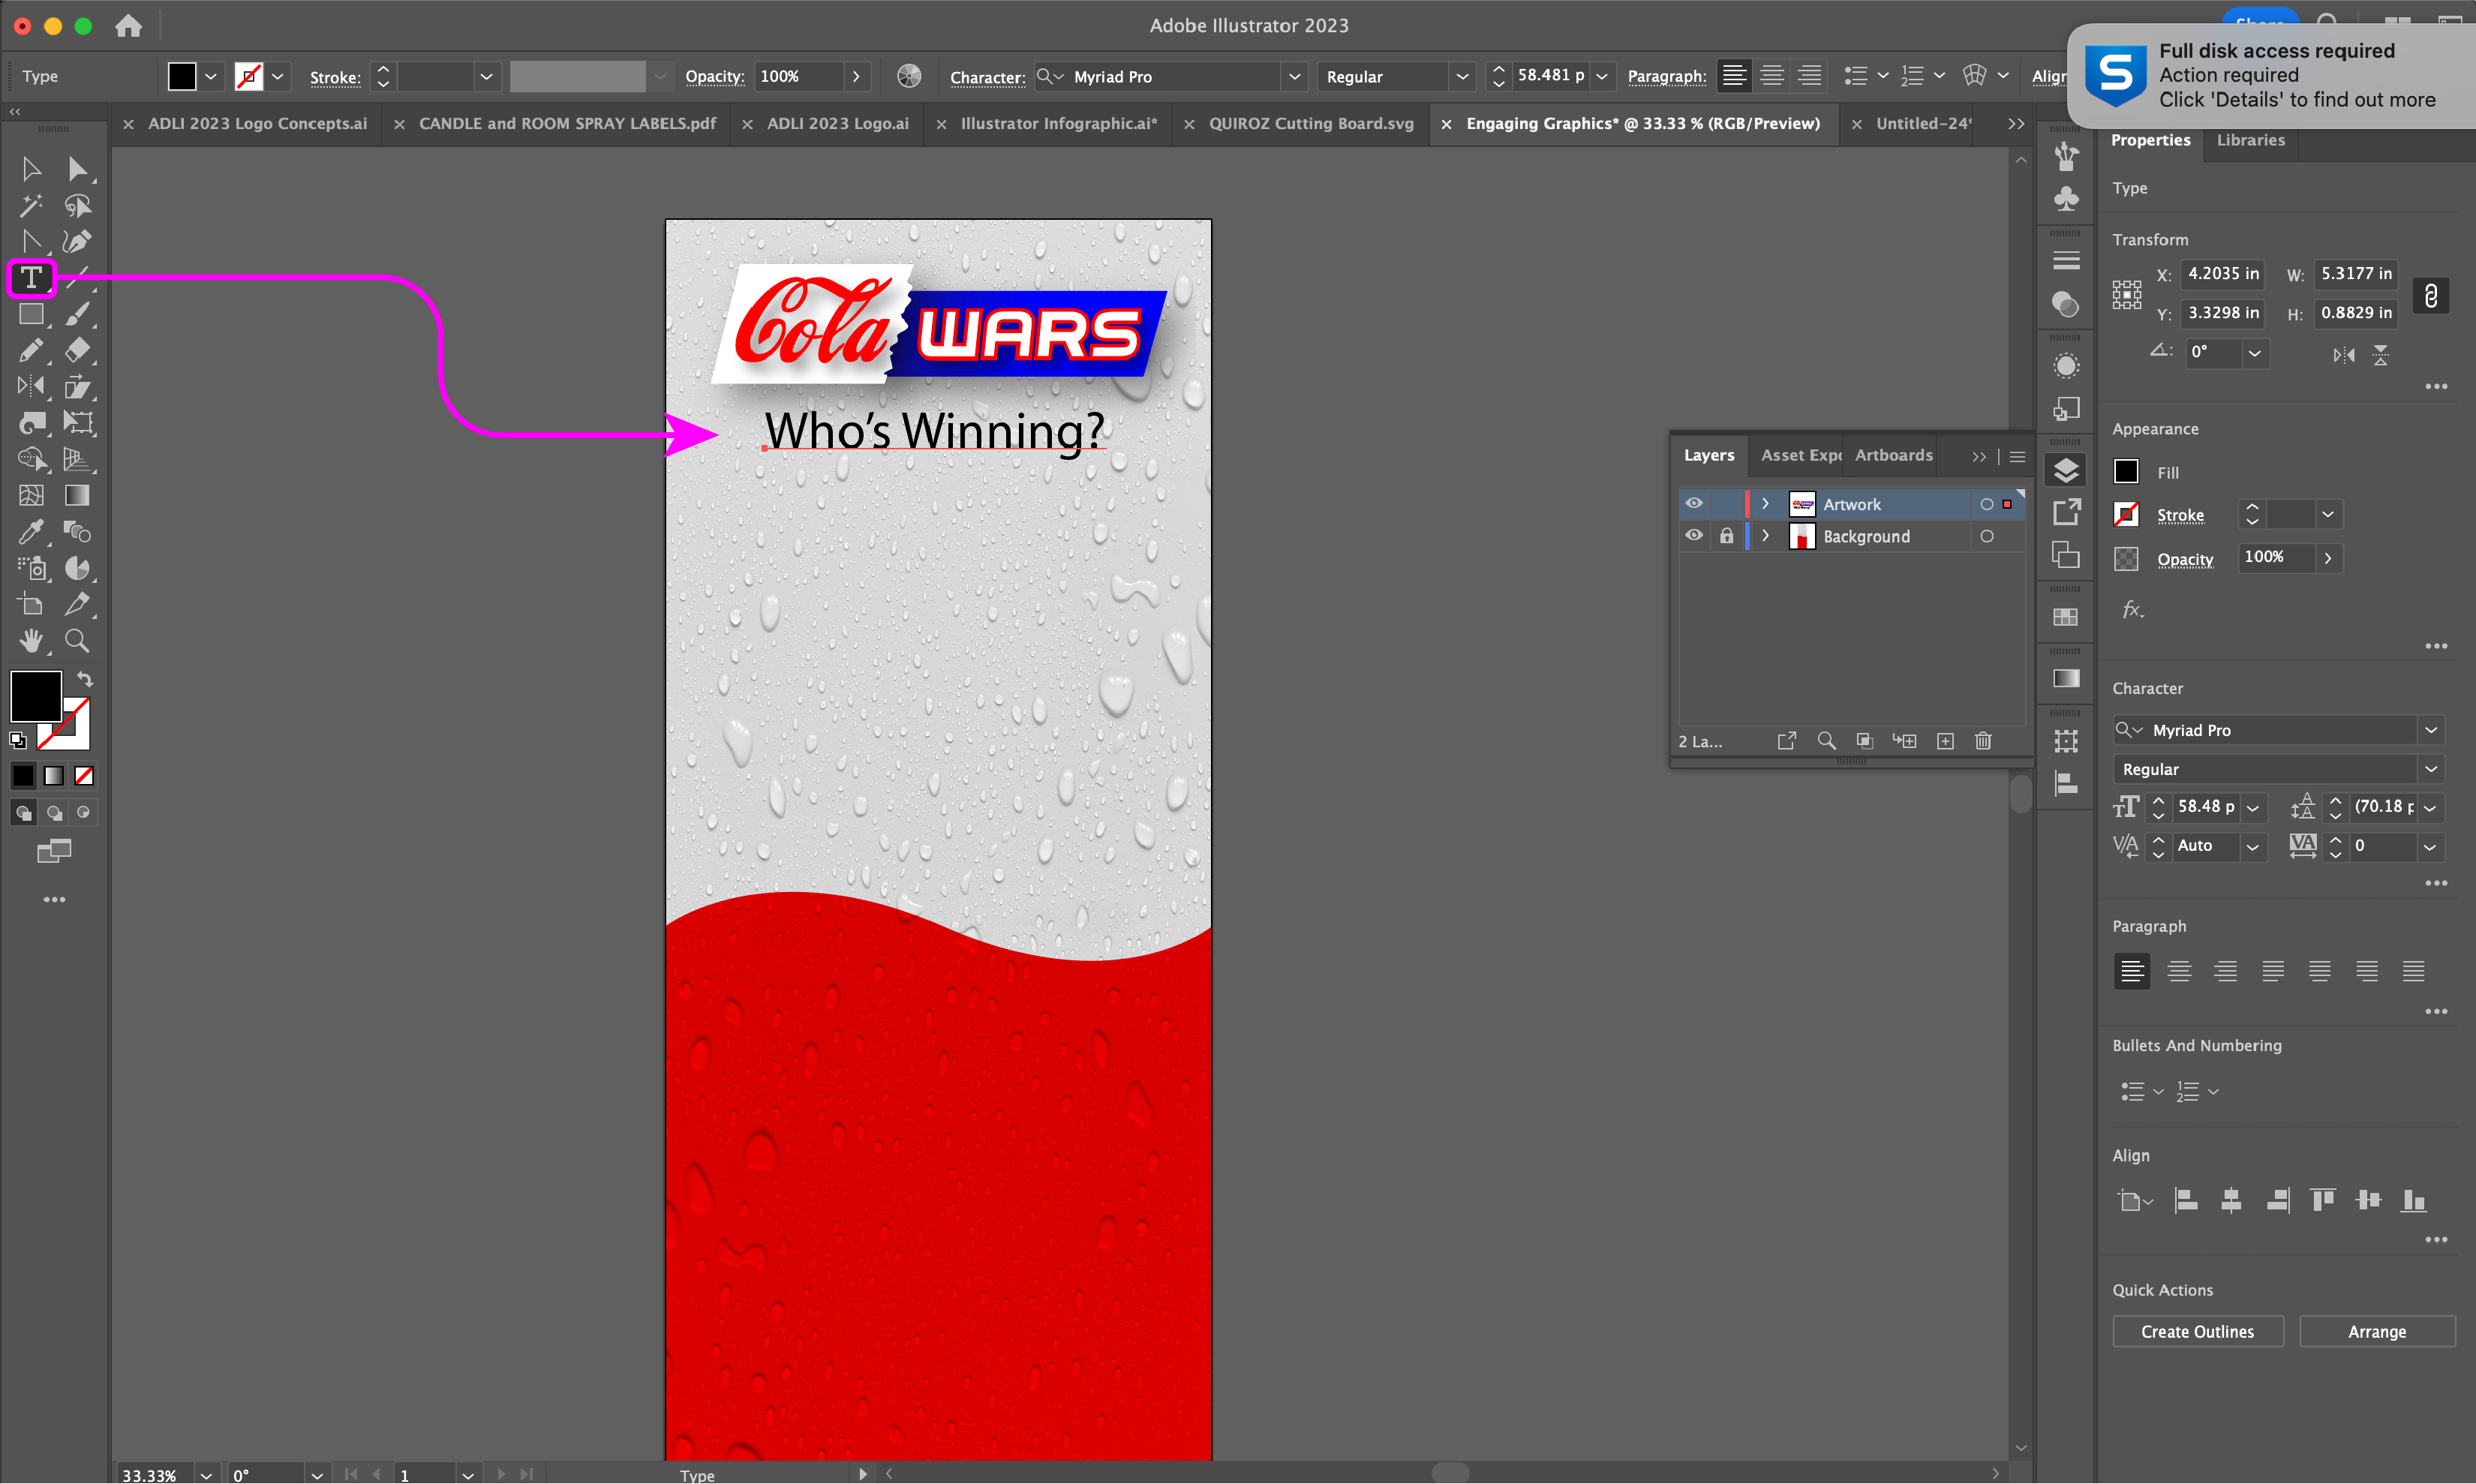This screenshot has height=1484, width=2476.
Task: Hide the Artwork layer
Action: pos(1694,504)
